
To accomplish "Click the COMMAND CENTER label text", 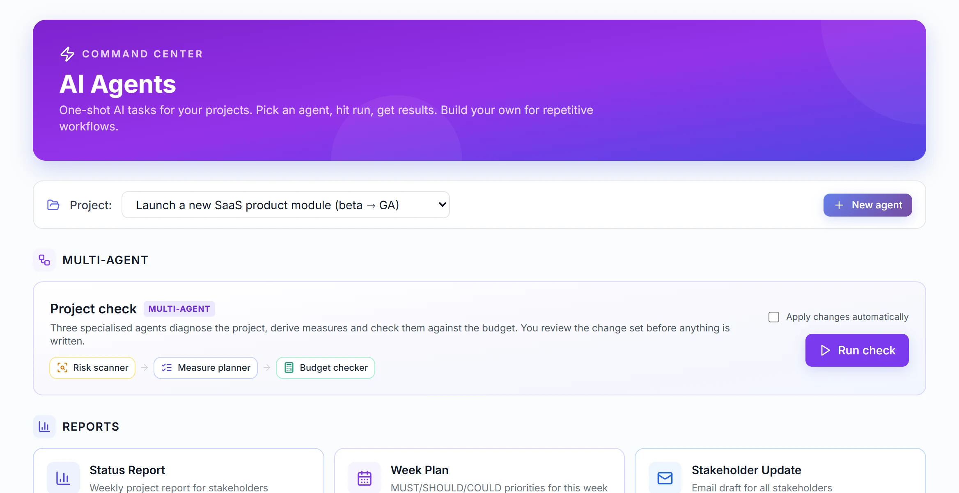I will 142,54.
